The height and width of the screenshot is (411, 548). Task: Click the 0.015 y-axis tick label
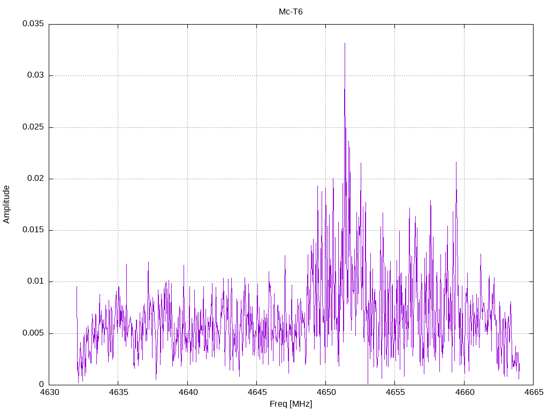[x=33, y=230]
